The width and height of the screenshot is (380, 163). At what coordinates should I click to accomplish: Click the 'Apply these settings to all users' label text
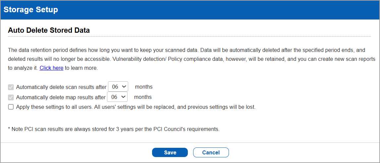point(136,107)
